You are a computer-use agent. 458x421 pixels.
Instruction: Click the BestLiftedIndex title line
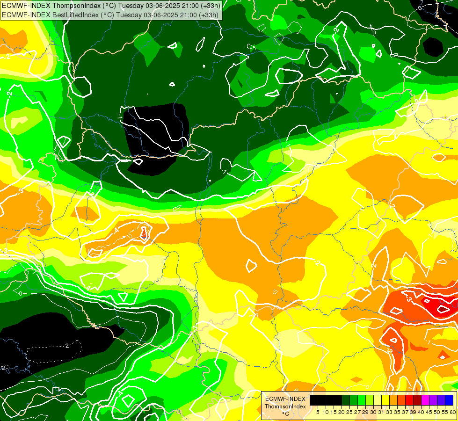[110, 15]
